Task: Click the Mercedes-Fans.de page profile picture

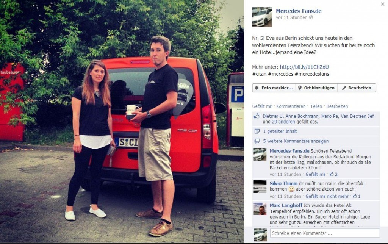Action: 262,17
